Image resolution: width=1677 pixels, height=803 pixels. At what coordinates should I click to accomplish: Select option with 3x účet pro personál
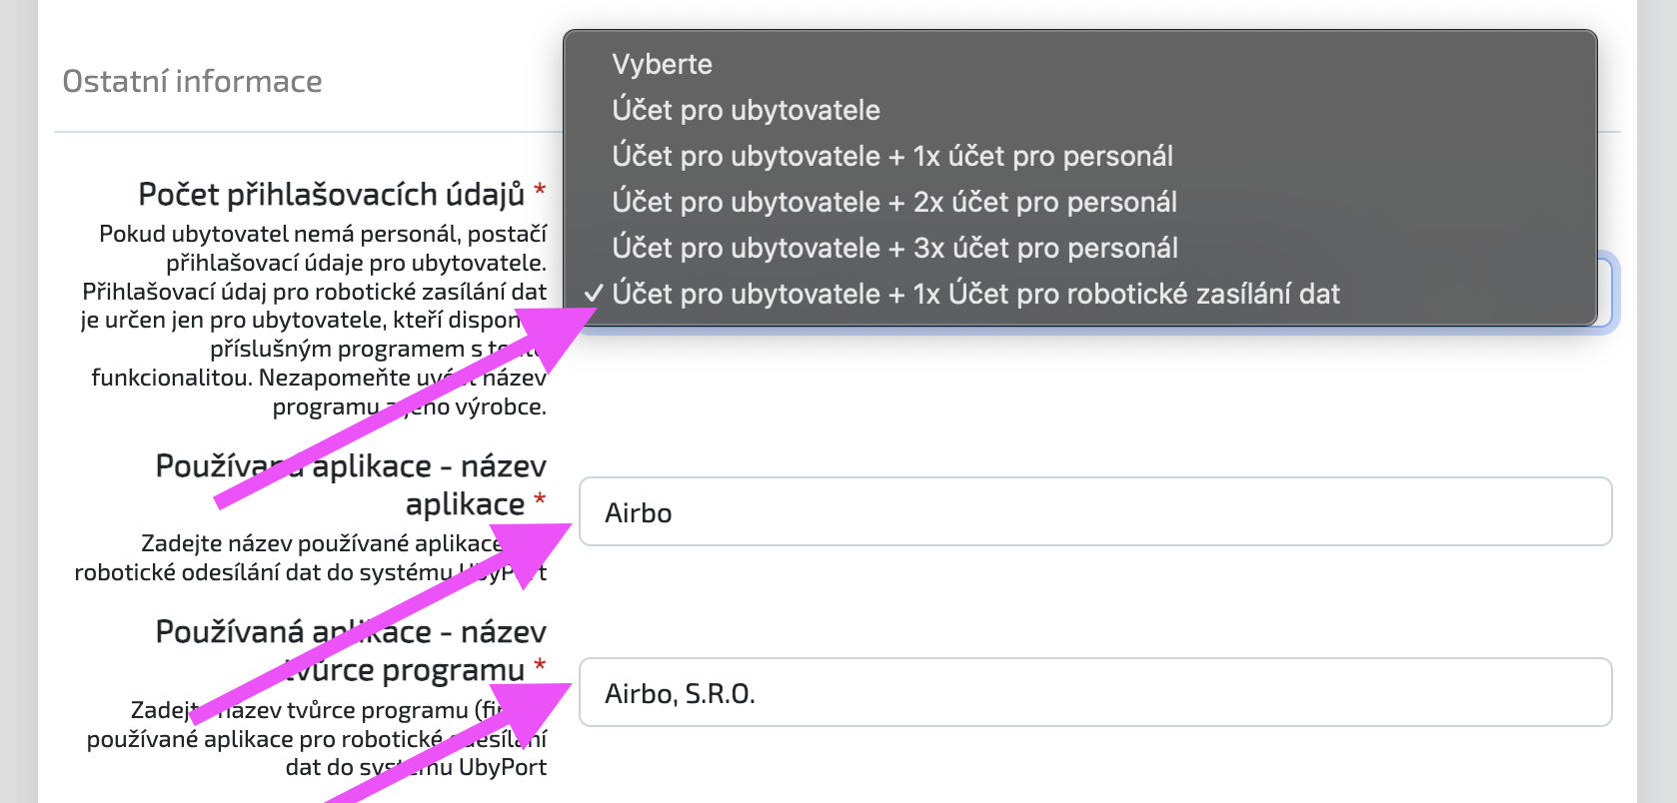[x=1079, y=248]
